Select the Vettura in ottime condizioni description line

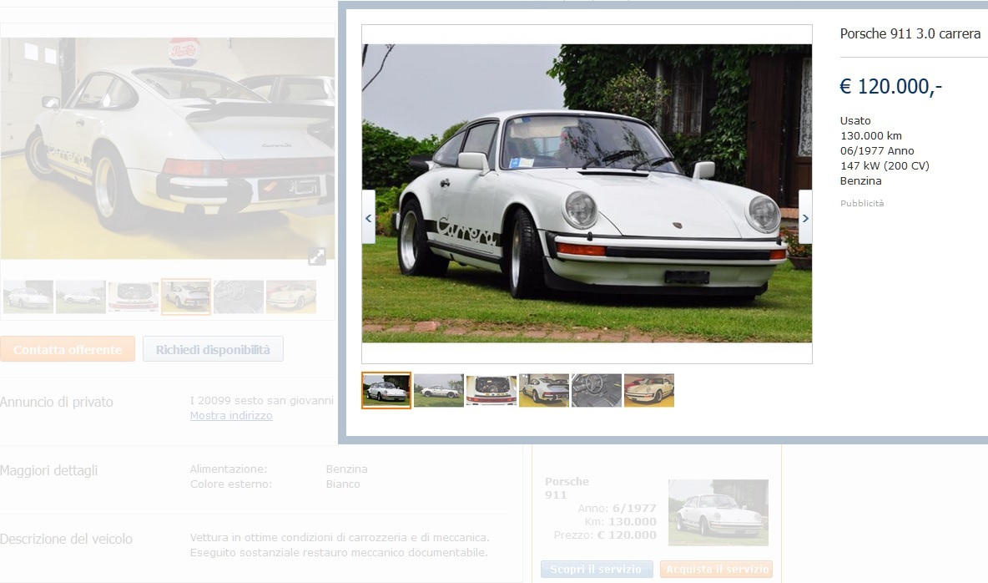(340, 538)
